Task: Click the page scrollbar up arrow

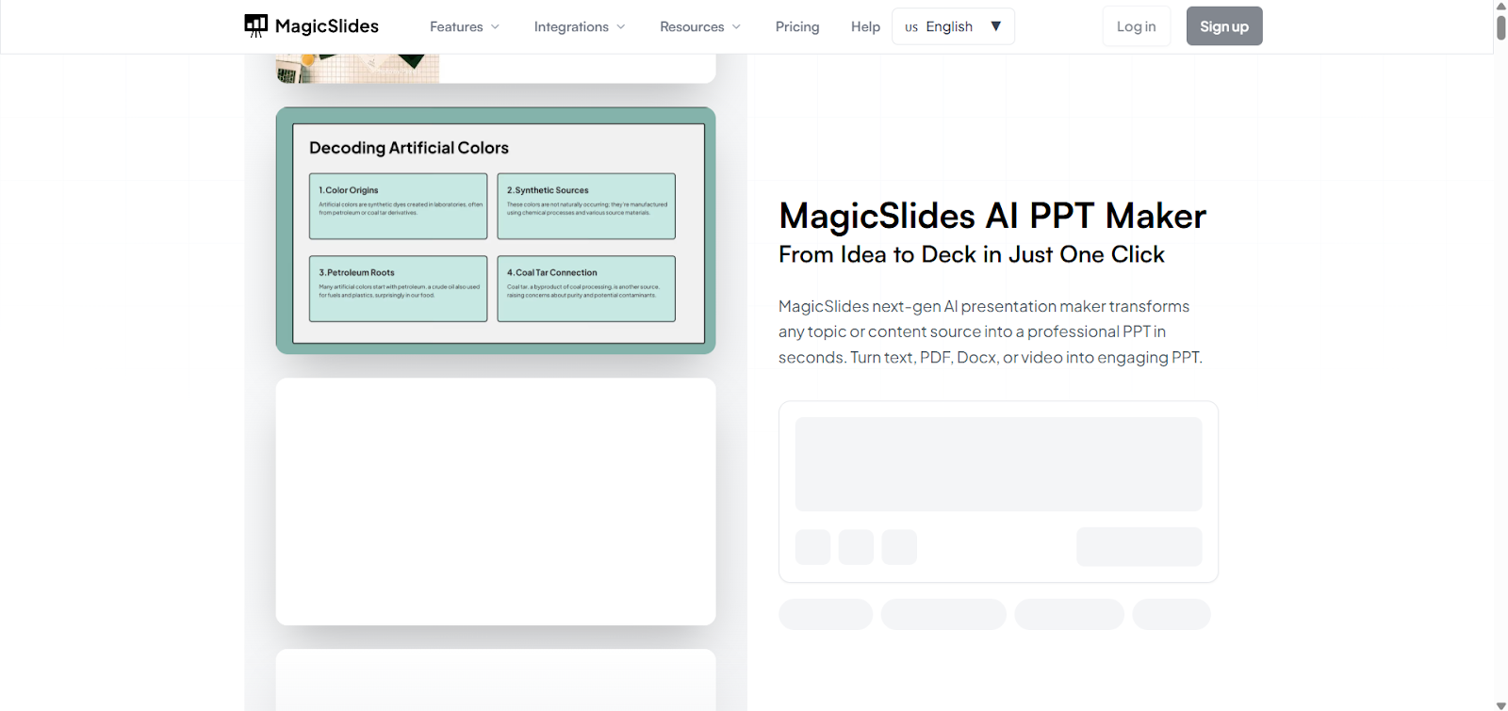Action: (x=1500, y=6)
